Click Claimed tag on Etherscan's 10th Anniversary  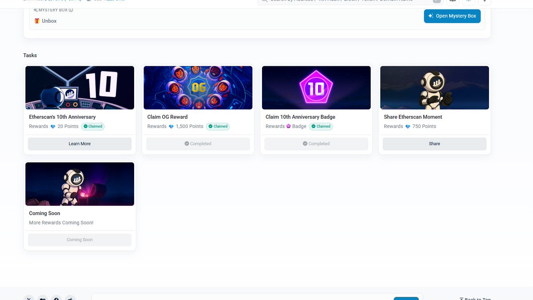(x=93, y=126)
